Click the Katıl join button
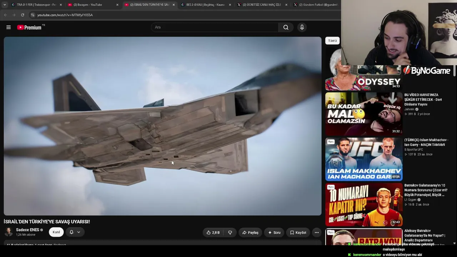The image size is (457, 257). tap(56, 232)
